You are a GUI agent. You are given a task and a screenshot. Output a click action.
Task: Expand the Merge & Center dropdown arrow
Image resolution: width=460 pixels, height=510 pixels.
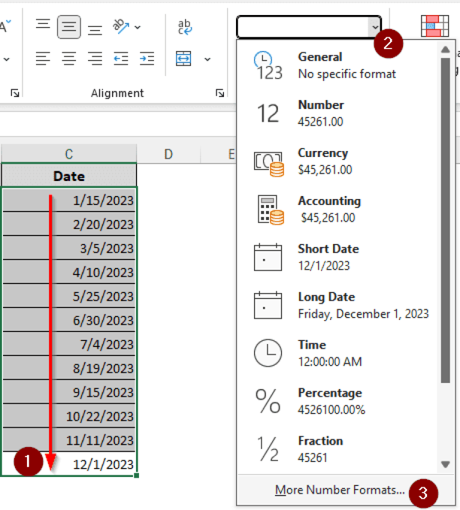pos(207,59)
